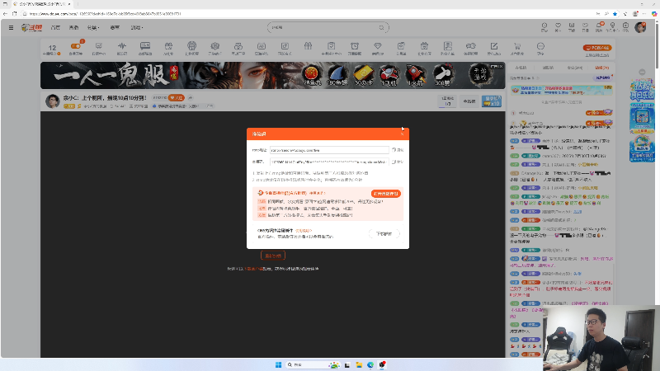Open the 赛事 nav item
This screenshot has height=371, width=660.
(115, 28)
